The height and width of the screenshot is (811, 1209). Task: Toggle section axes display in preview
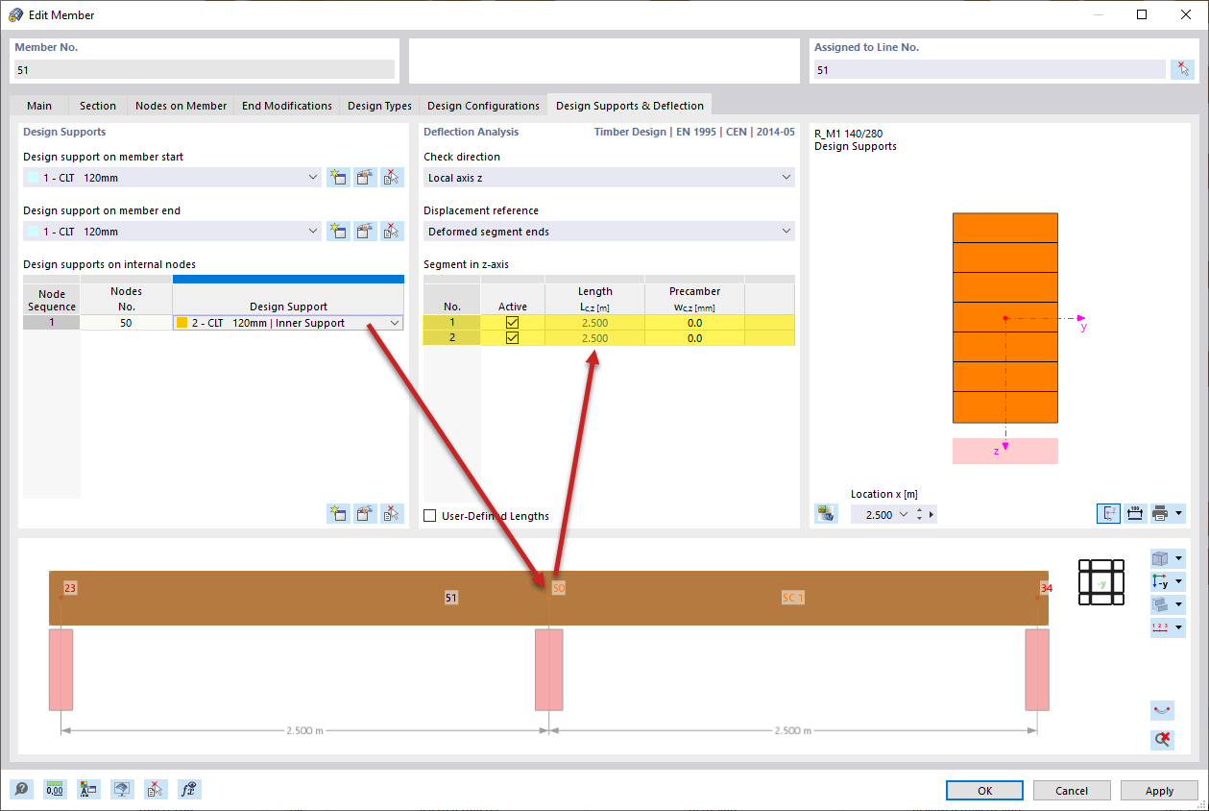pyautogui.click(x=1109, y=513)
